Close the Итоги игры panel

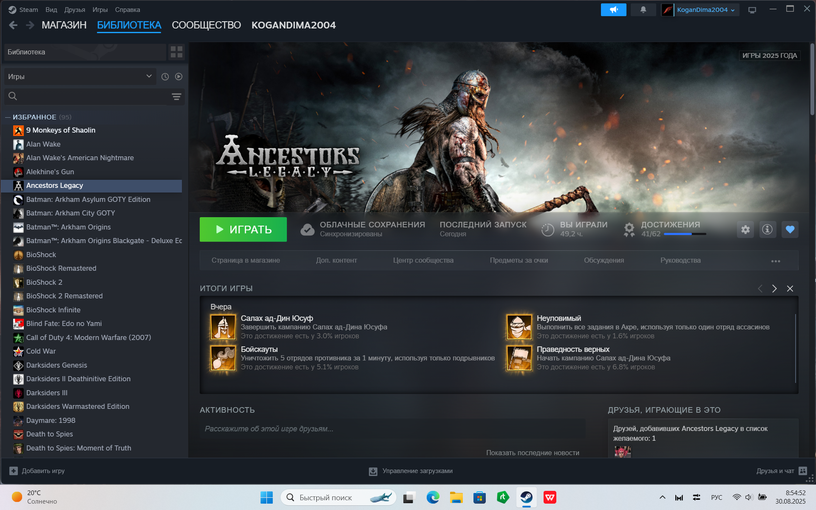pyautogui.click(x=790, y=289)
